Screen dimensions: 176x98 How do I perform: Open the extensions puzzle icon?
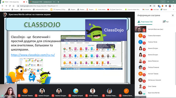[x=166, y=6]
